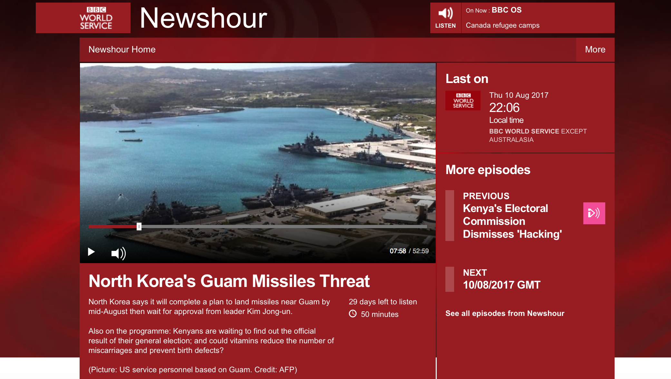Open On Now BBC OS programme
The image size is (671, 379).
click(x=506, y=10)
